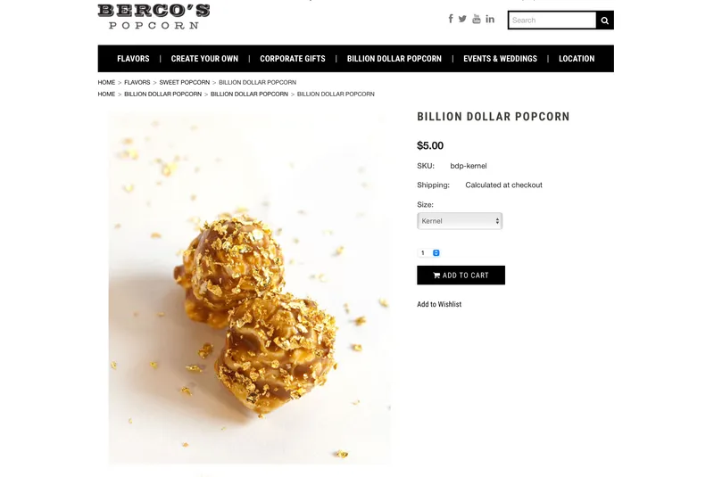Go to Corporate Gifts in navigation

coord(293,59)
